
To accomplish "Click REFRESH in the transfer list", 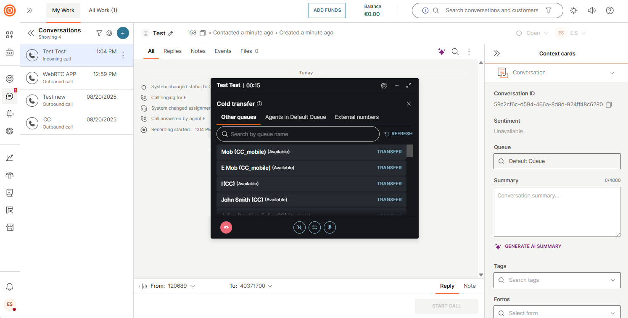I will point(398,134).
